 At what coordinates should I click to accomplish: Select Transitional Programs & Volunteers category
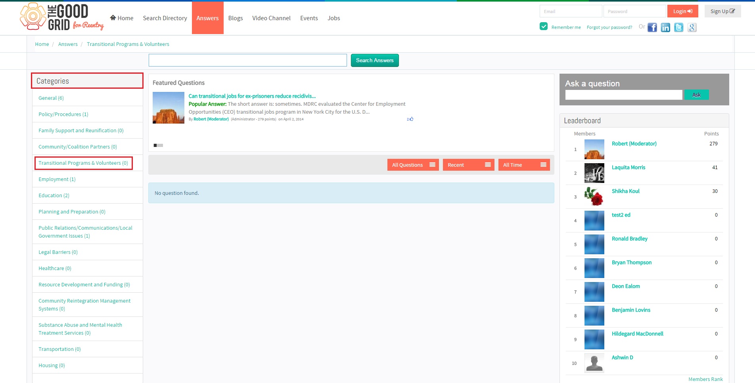tap(83, 163)
